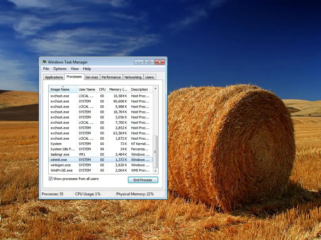This screenshot has height=240, width=321.
Task: Click the VM1 user name cell
Action: point(82,154)
